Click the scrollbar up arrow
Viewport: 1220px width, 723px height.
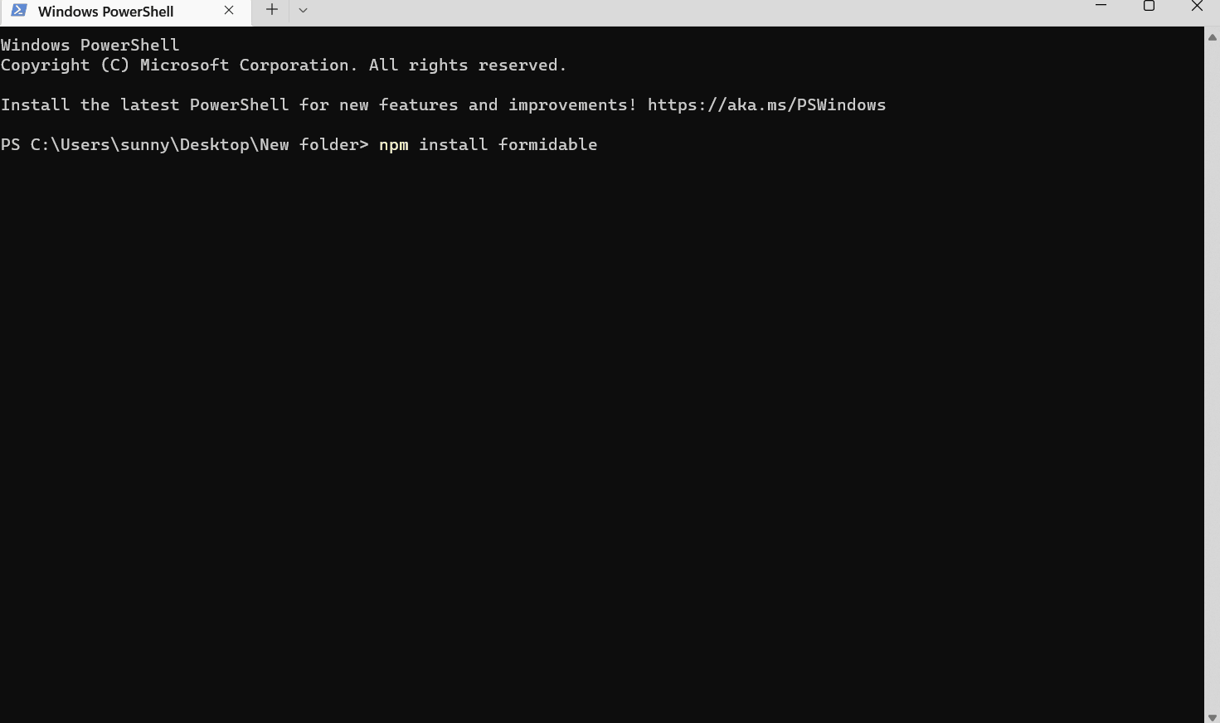pos(1213,37)
